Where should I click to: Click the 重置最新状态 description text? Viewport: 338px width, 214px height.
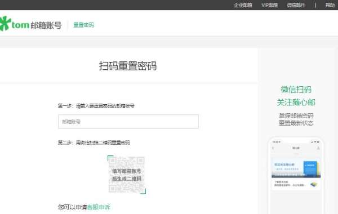[296, 123]
